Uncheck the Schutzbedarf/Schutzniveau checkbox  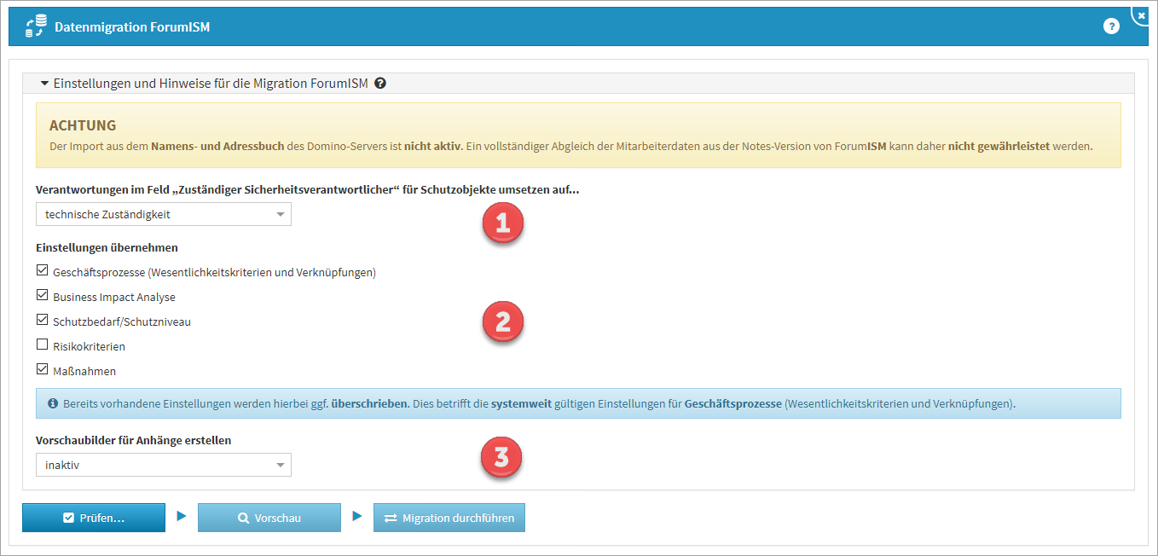click(x=42, y=321)
